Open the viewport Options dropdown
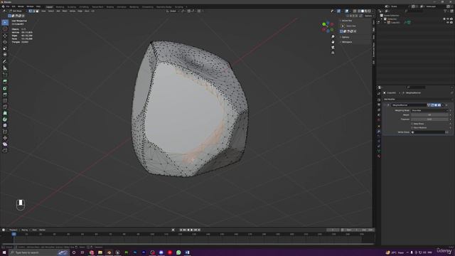 (x=368, y=16)
